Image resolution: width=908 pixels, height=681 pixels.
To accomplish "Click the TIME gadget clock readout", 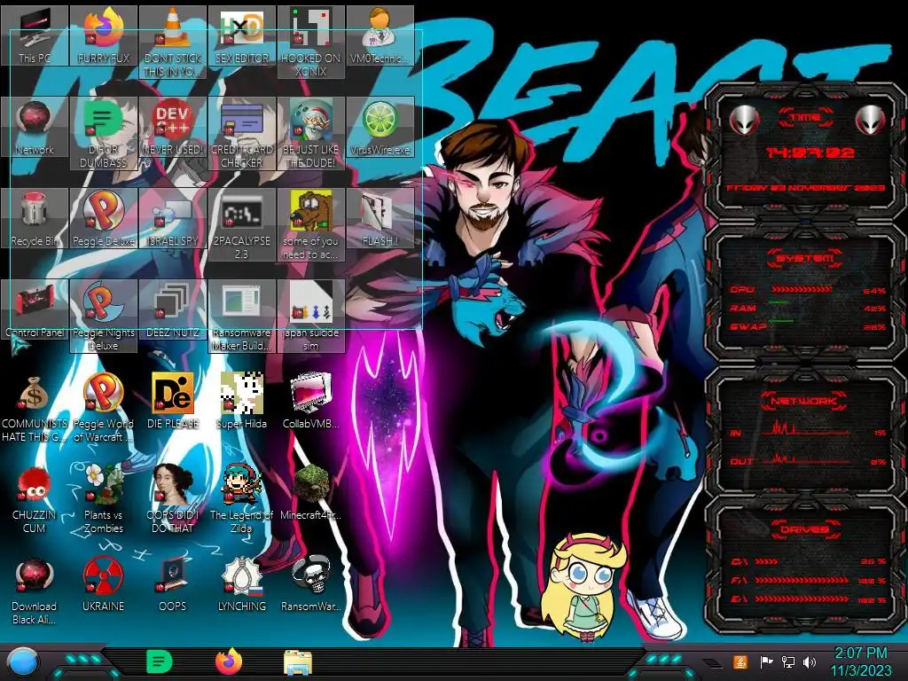I will (x=810, y=153).
